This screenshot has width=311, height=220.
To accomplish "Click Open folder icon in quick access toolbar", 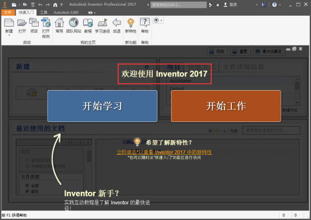I will point(25,5).
